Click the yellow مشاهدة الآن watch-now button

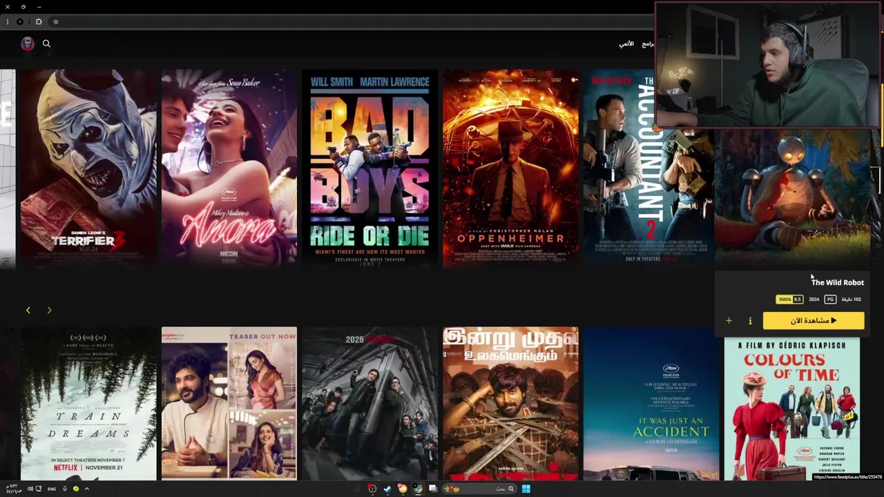(x=814, y=320)
